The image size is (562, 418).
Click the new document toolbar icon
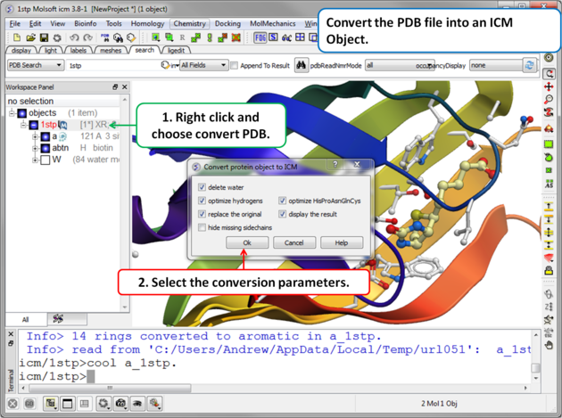pyautogui.click(x=18, y=37)
